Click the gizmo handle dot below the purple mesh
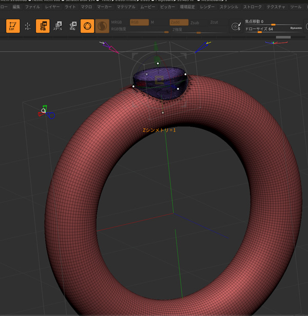308x316 pixels. coord(163,113)
